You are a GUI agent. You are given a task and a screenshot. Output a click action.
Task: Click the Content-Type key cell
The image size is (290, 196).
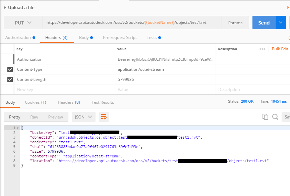click(65, 69)
